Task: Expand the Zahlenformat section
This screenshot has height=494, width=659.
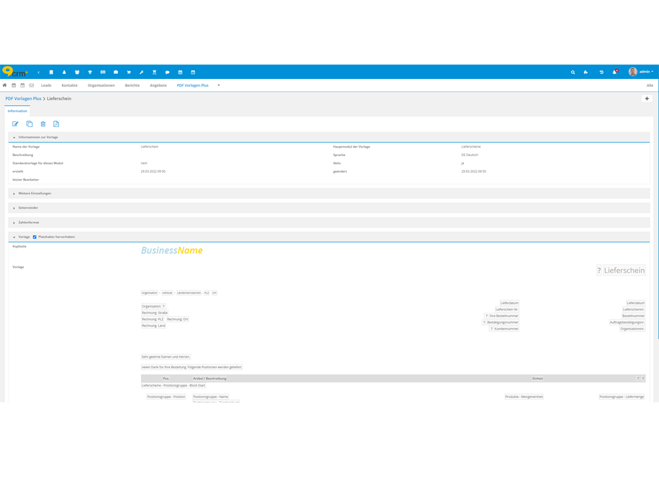Action: [x=28, y=223]
